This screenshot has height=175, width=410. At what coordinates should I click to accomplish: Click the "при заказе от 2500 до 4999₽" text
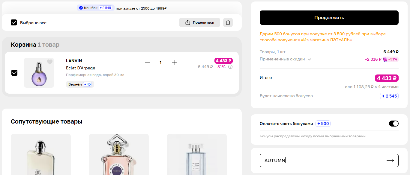(141, 8)
